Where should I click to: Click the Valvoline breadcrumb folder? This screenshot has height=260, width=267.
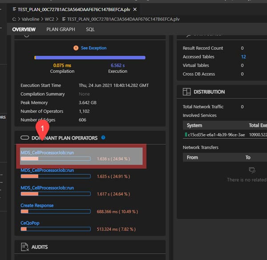(x=30, y=19)
